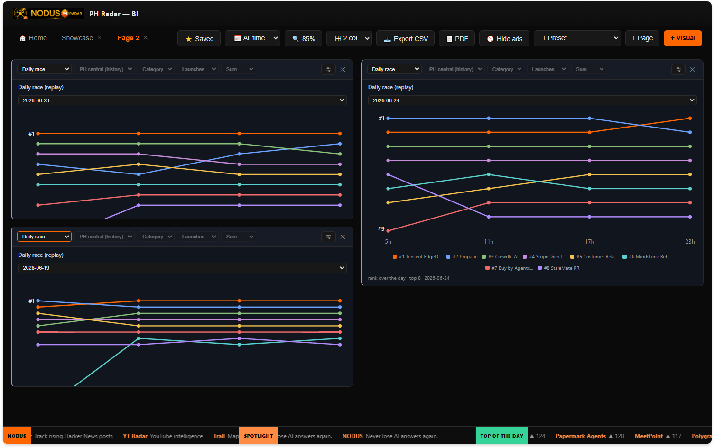Image resolution: width=714 pixels, height=447 pixels.
Task: Close the Page 2 tab
Action: [x=146, y=37]
